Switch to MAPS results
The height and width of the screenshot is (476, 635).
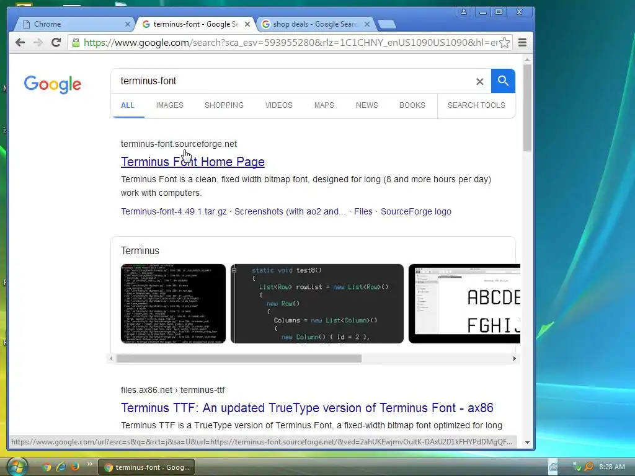click(x=324, y=105)
